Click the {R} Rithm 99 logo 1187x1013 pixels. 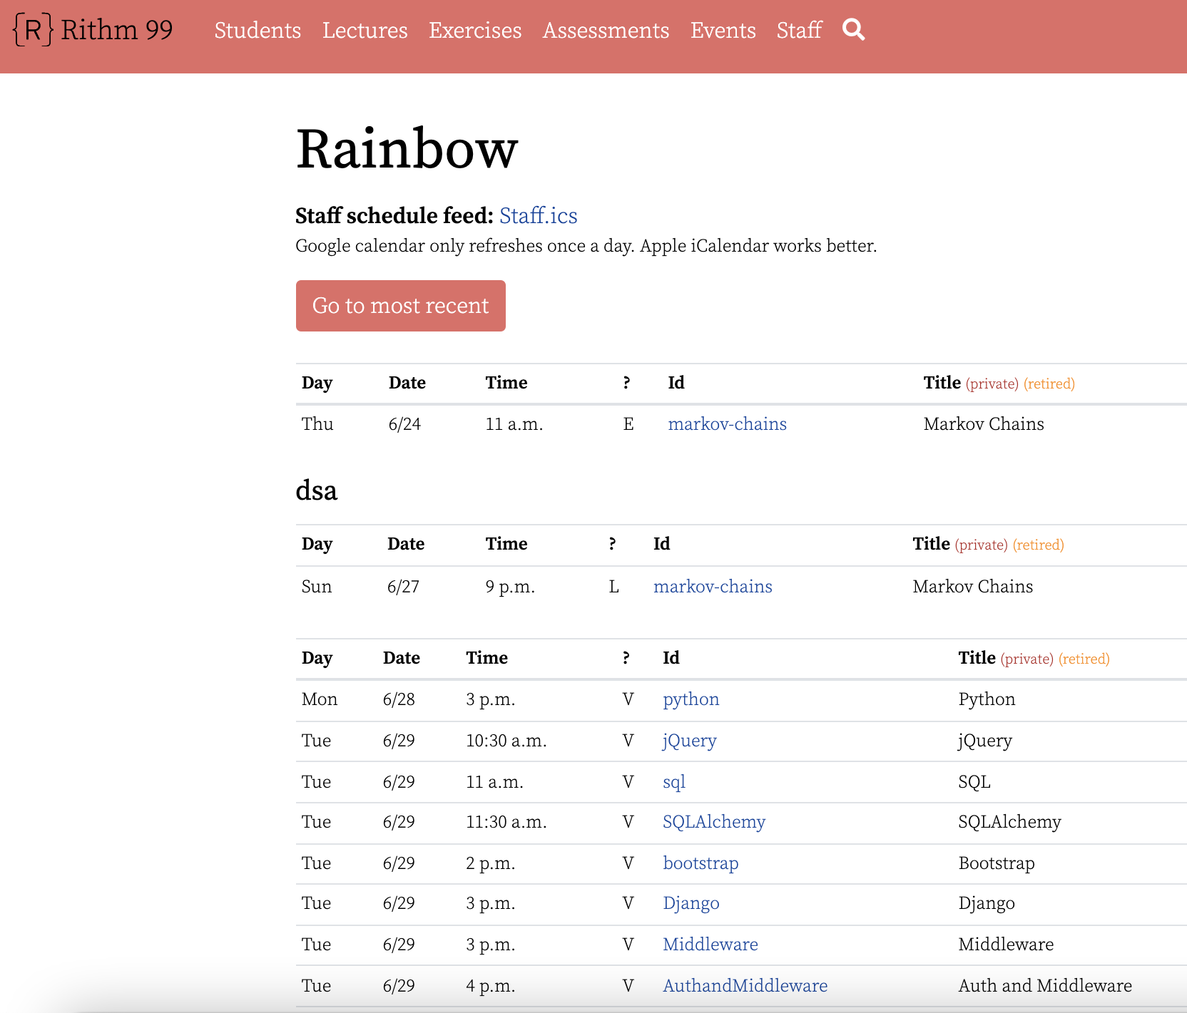click(x=93, y=30)
